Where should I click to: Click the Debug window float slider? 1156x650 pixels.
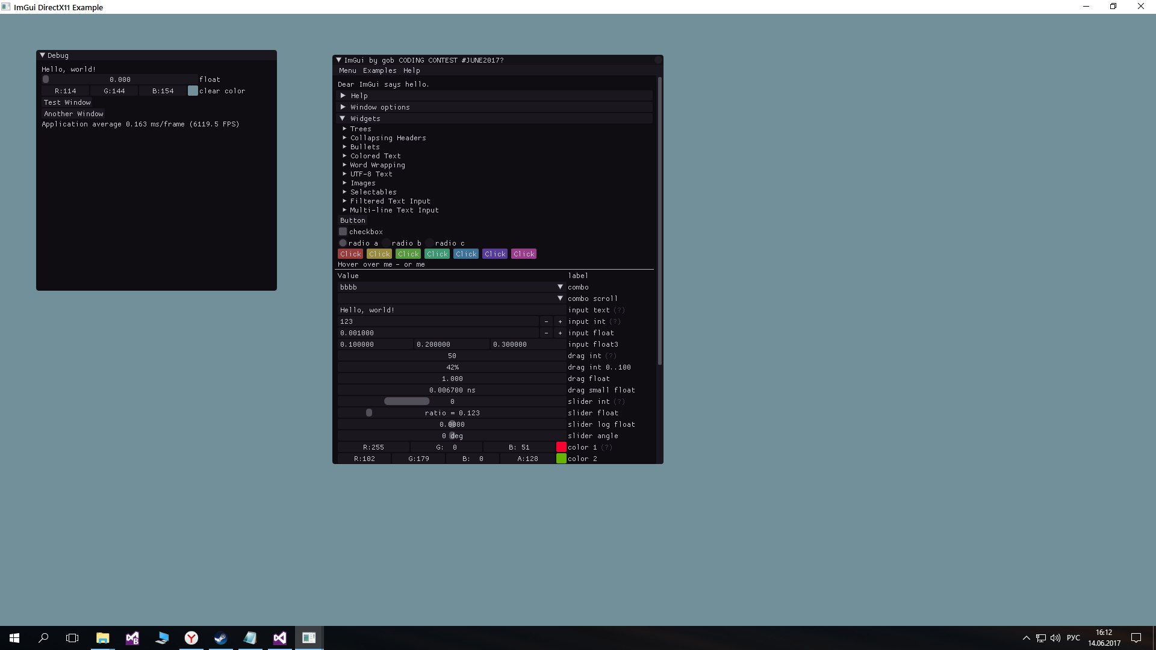point(120,79)
